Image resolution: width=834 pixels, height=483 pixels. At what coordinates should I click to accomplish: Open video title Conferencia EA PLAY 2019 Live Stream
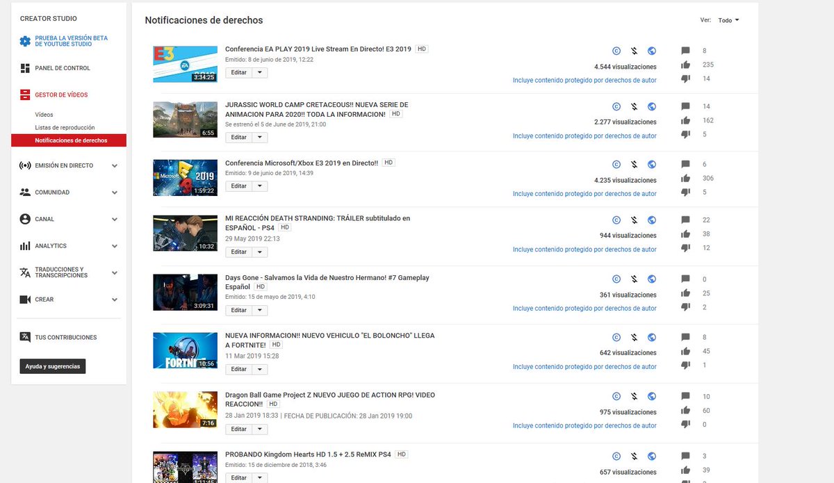318,49
